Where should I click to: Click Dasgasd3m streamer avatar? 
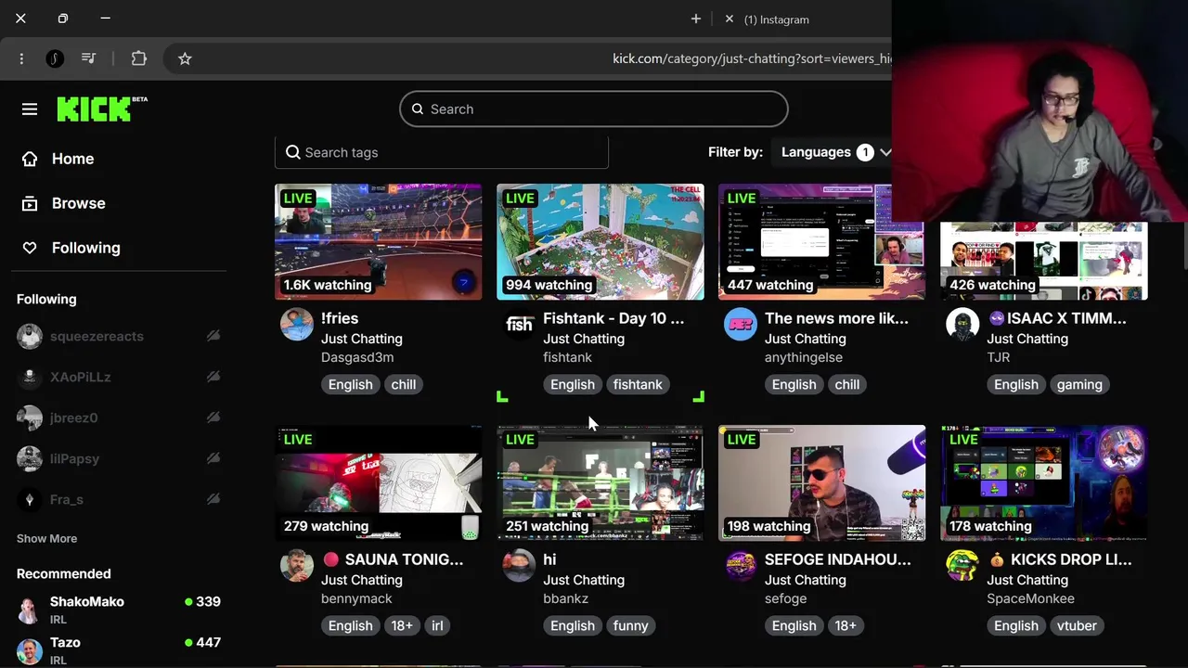297,325
